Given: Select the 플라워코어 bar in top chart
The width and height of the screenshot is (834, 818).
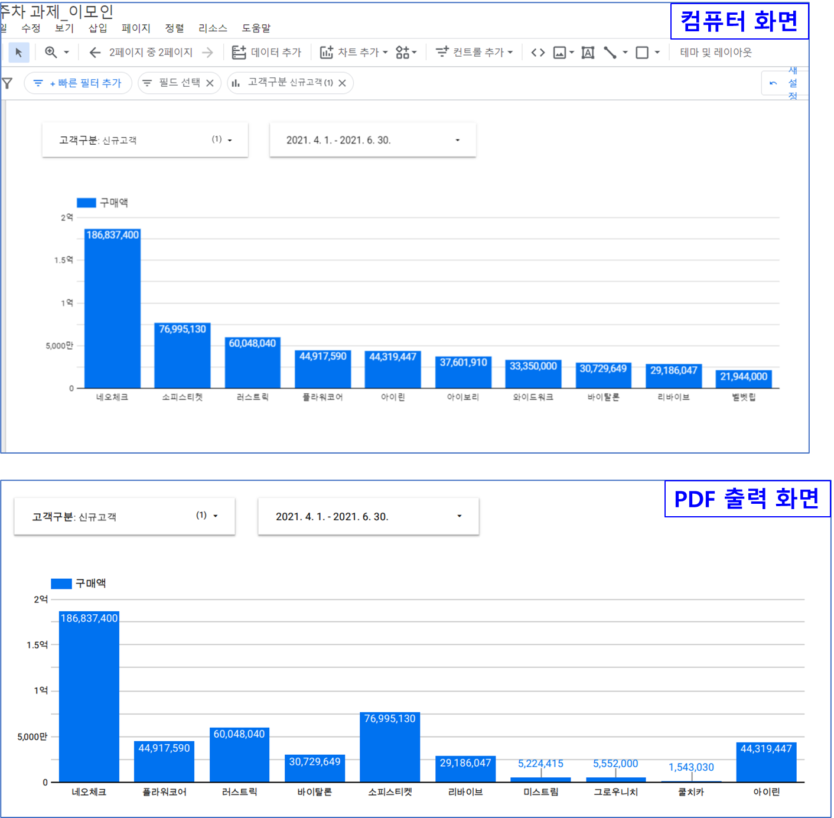Looking at the screenshot, I should click(323, 369).
